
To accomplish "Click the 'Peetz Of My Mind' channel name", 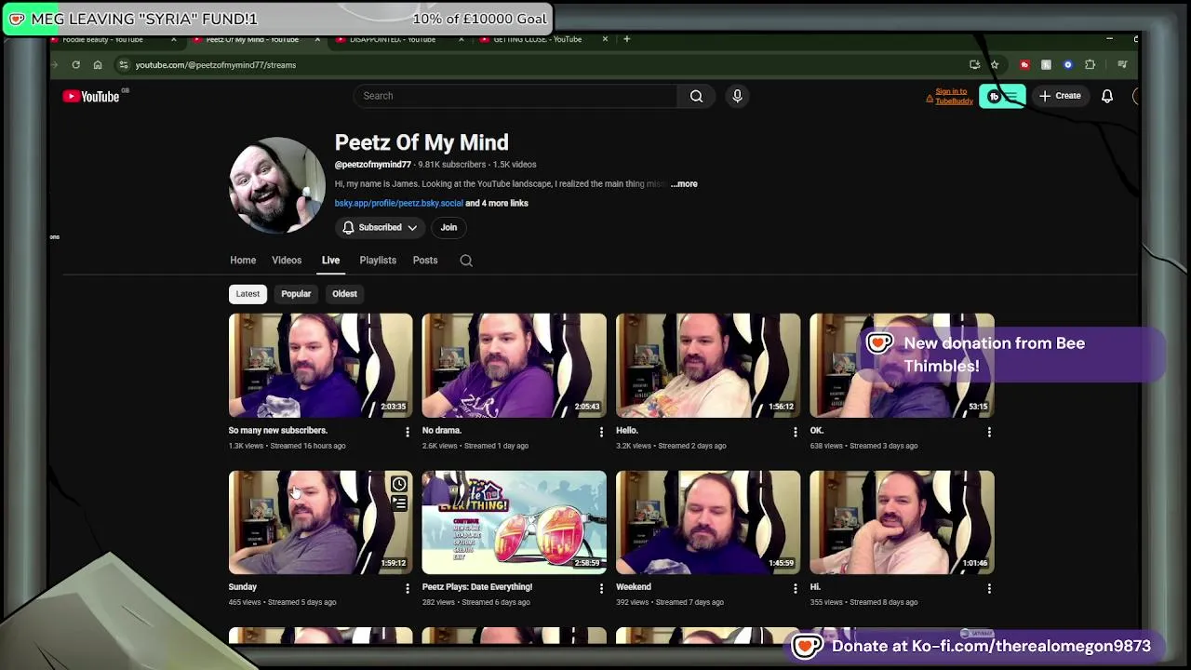I will (422, 142).
